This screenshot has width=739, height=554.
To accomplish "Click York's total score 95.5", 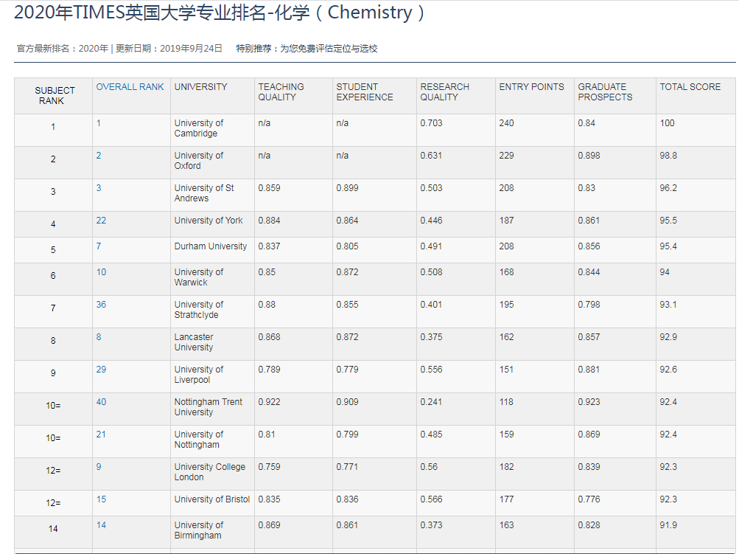I will [668, 221].
